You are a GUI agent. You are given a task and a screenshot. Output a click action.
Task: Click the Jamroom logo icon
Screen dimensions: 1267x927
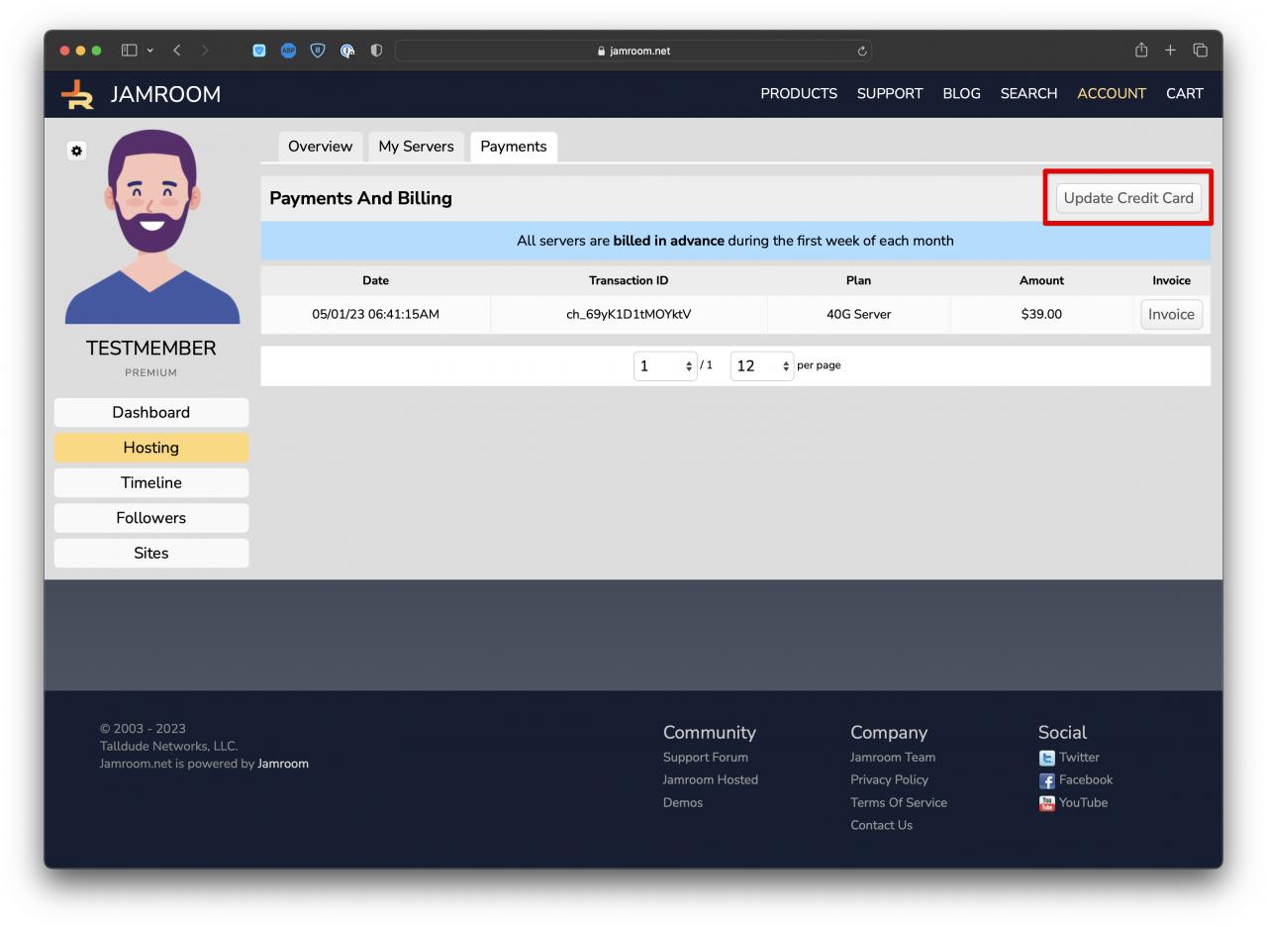pyautogui.click(x=77, y=94)
